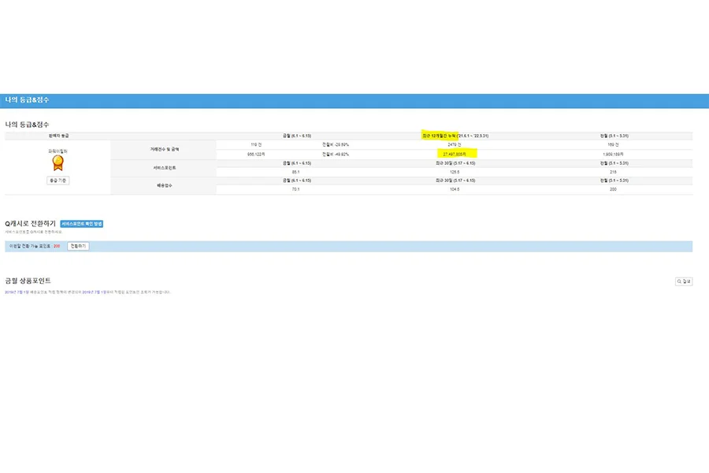Click the 1,909,189원 last-month amount

tap(613, 155)
